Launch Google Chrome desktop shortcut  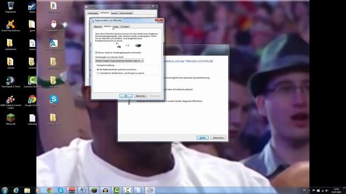coord(32,101)
